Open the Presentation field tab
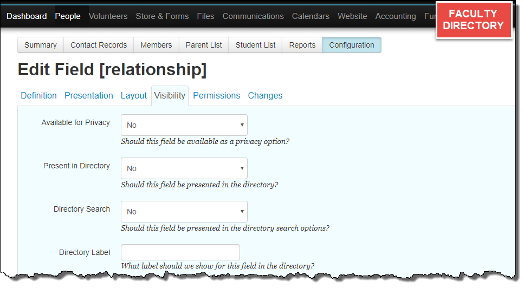The width and height of the screenshot is (524, 288). tap(88, 95)
